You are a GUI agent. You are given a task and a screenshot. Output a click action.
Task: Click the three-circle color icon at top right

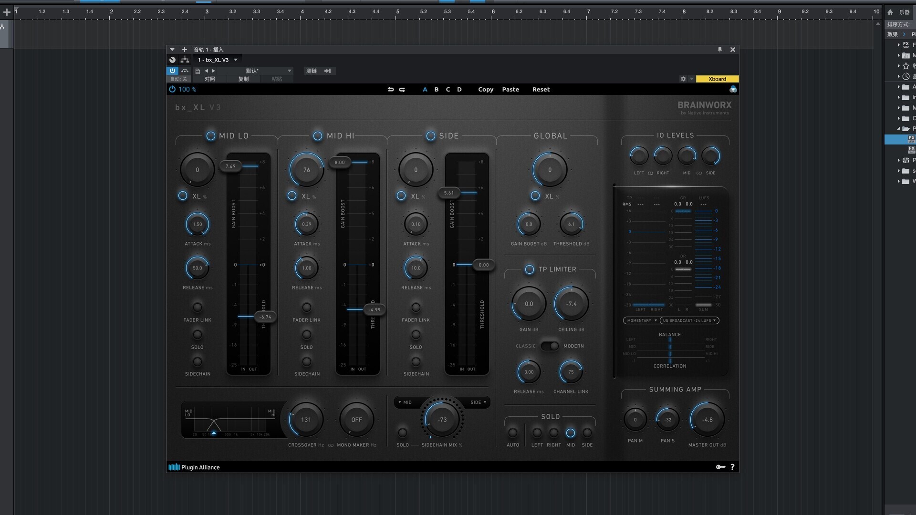coord(733,89)
